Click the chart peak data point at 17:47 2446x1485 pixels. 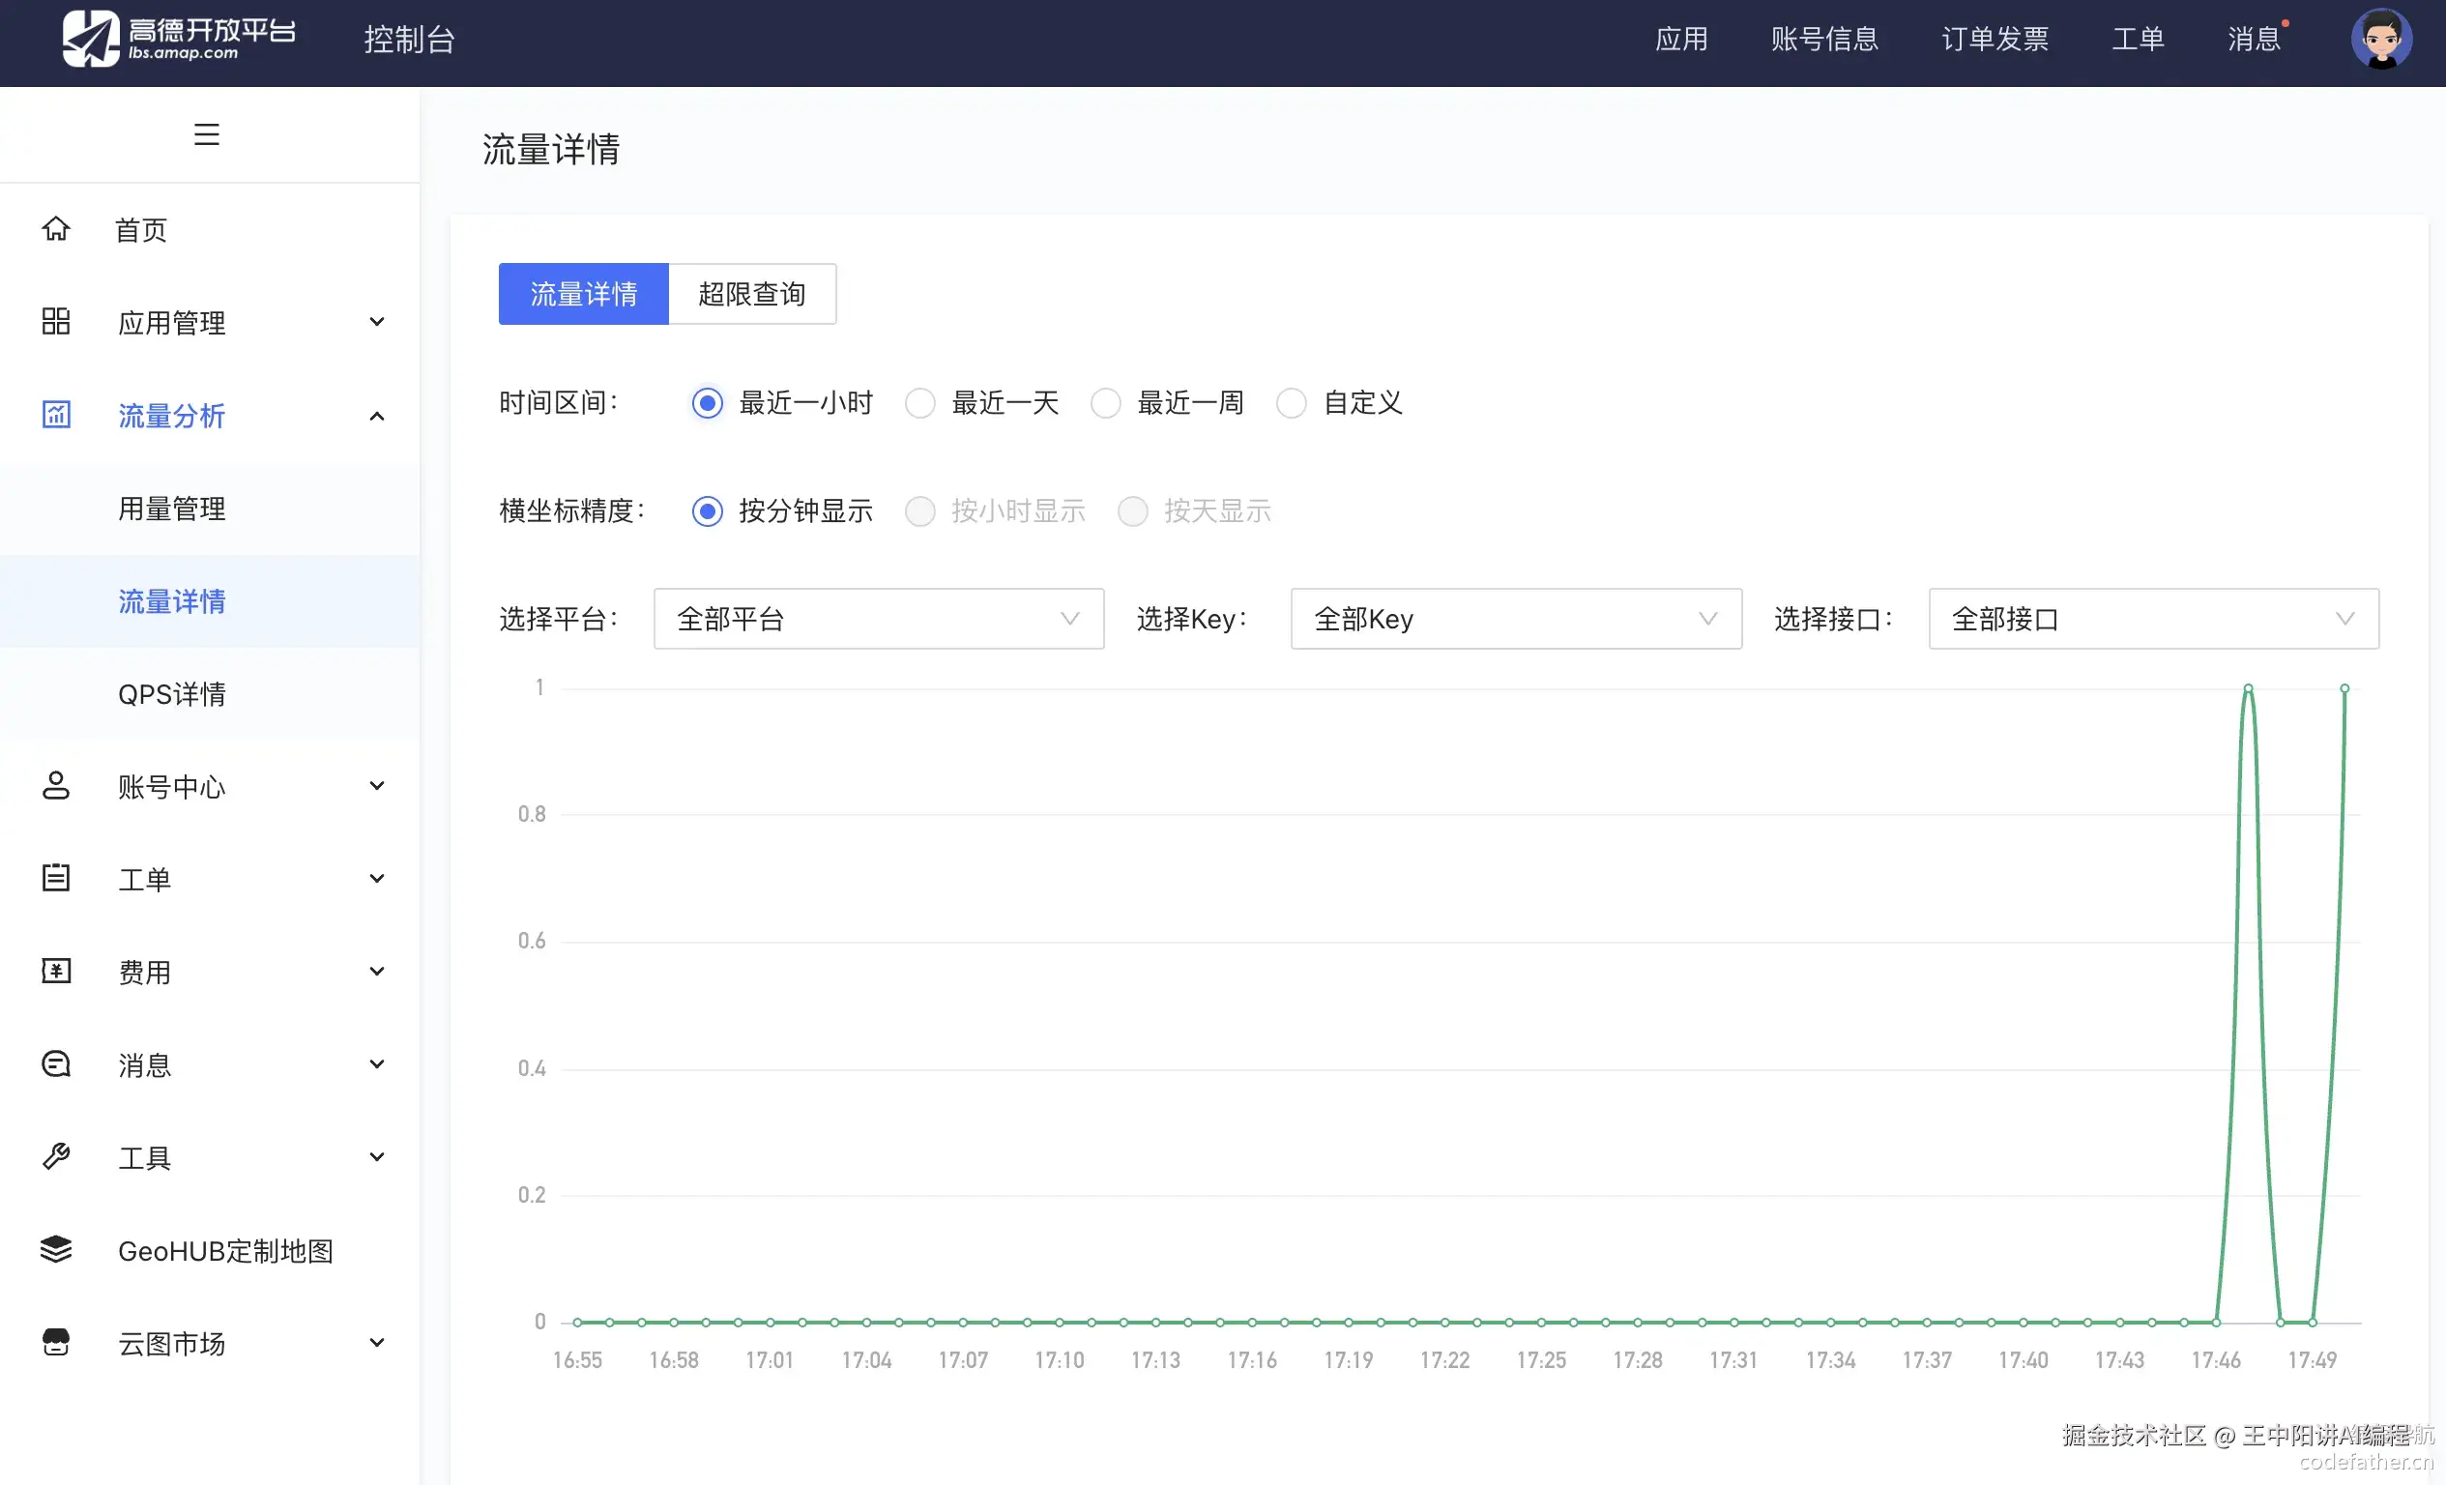pos(2249,688)
